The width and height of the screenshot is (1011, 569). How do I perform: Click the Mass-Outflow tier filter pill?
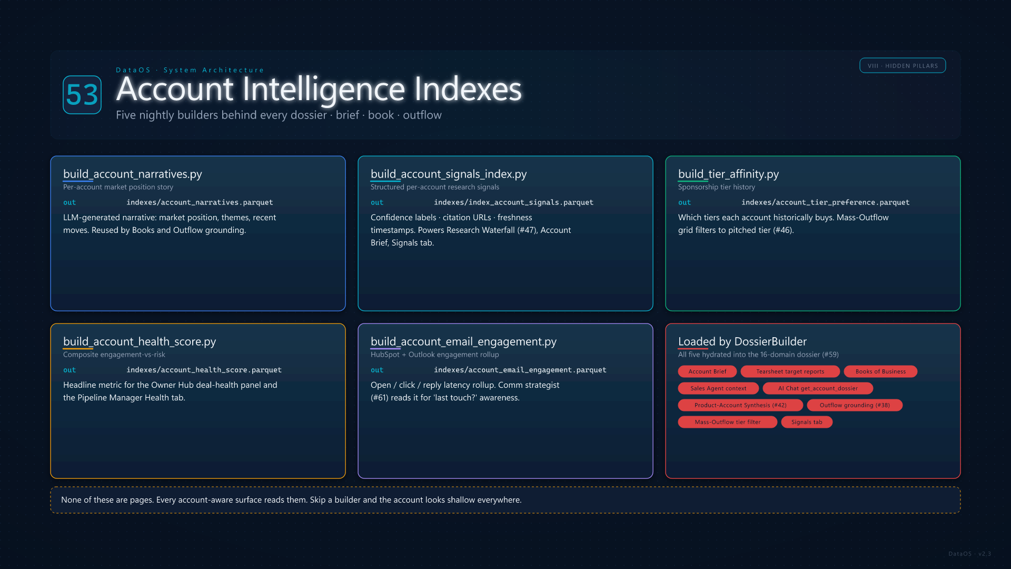coord(727,422)
